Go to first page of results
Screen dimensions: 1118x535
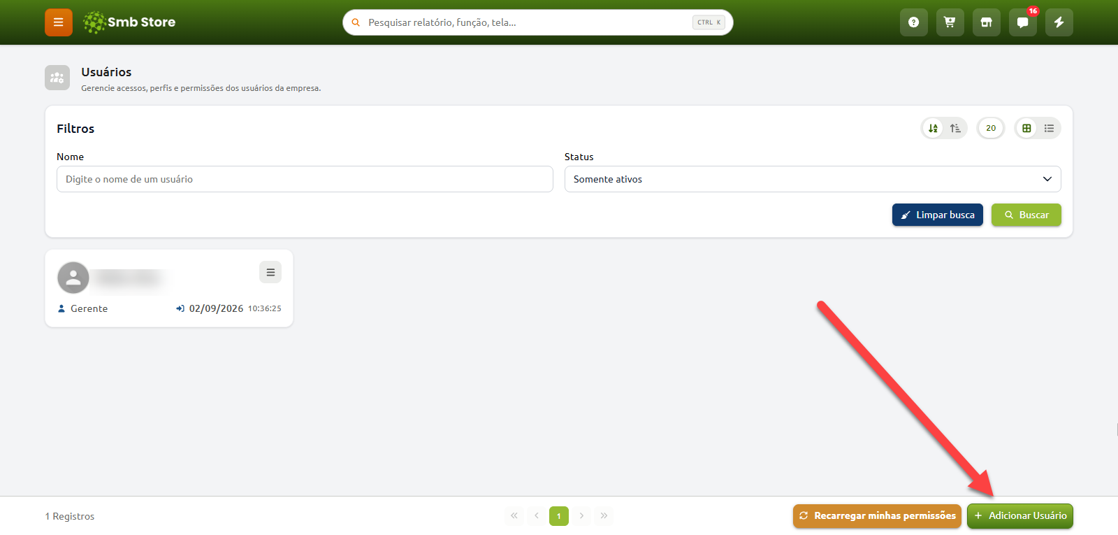(x=514, y=515)
